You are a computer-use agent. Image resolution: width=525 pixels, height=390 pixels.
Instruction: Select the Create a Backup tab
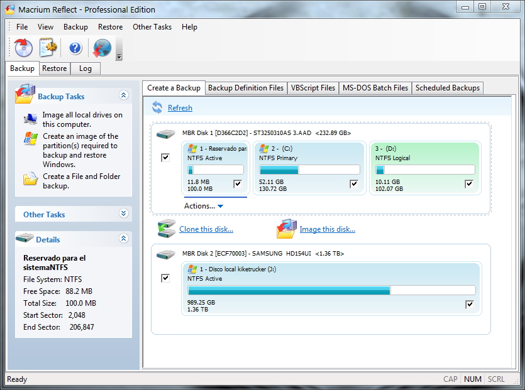coord(174,88)
